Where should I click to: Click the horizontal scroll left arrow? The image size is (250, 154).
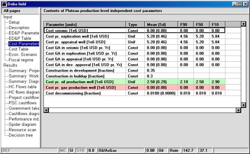[46, 110]
